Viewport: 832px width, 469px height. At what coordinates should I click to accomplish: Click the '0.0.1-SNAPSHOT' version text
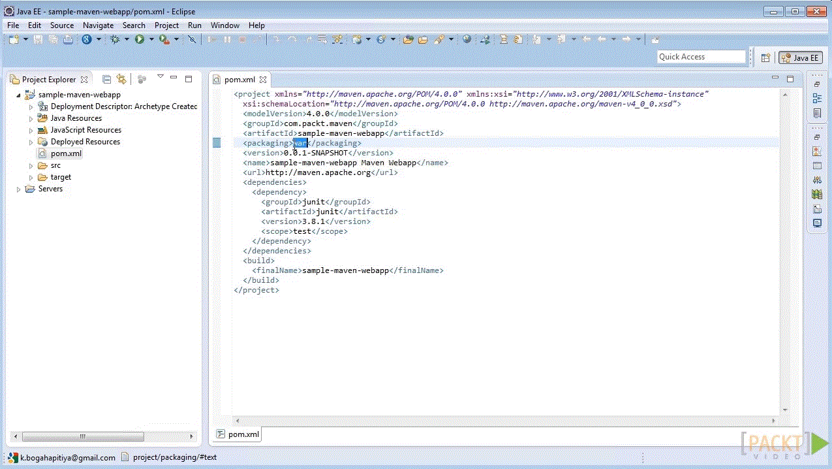(x=315, y=153)
